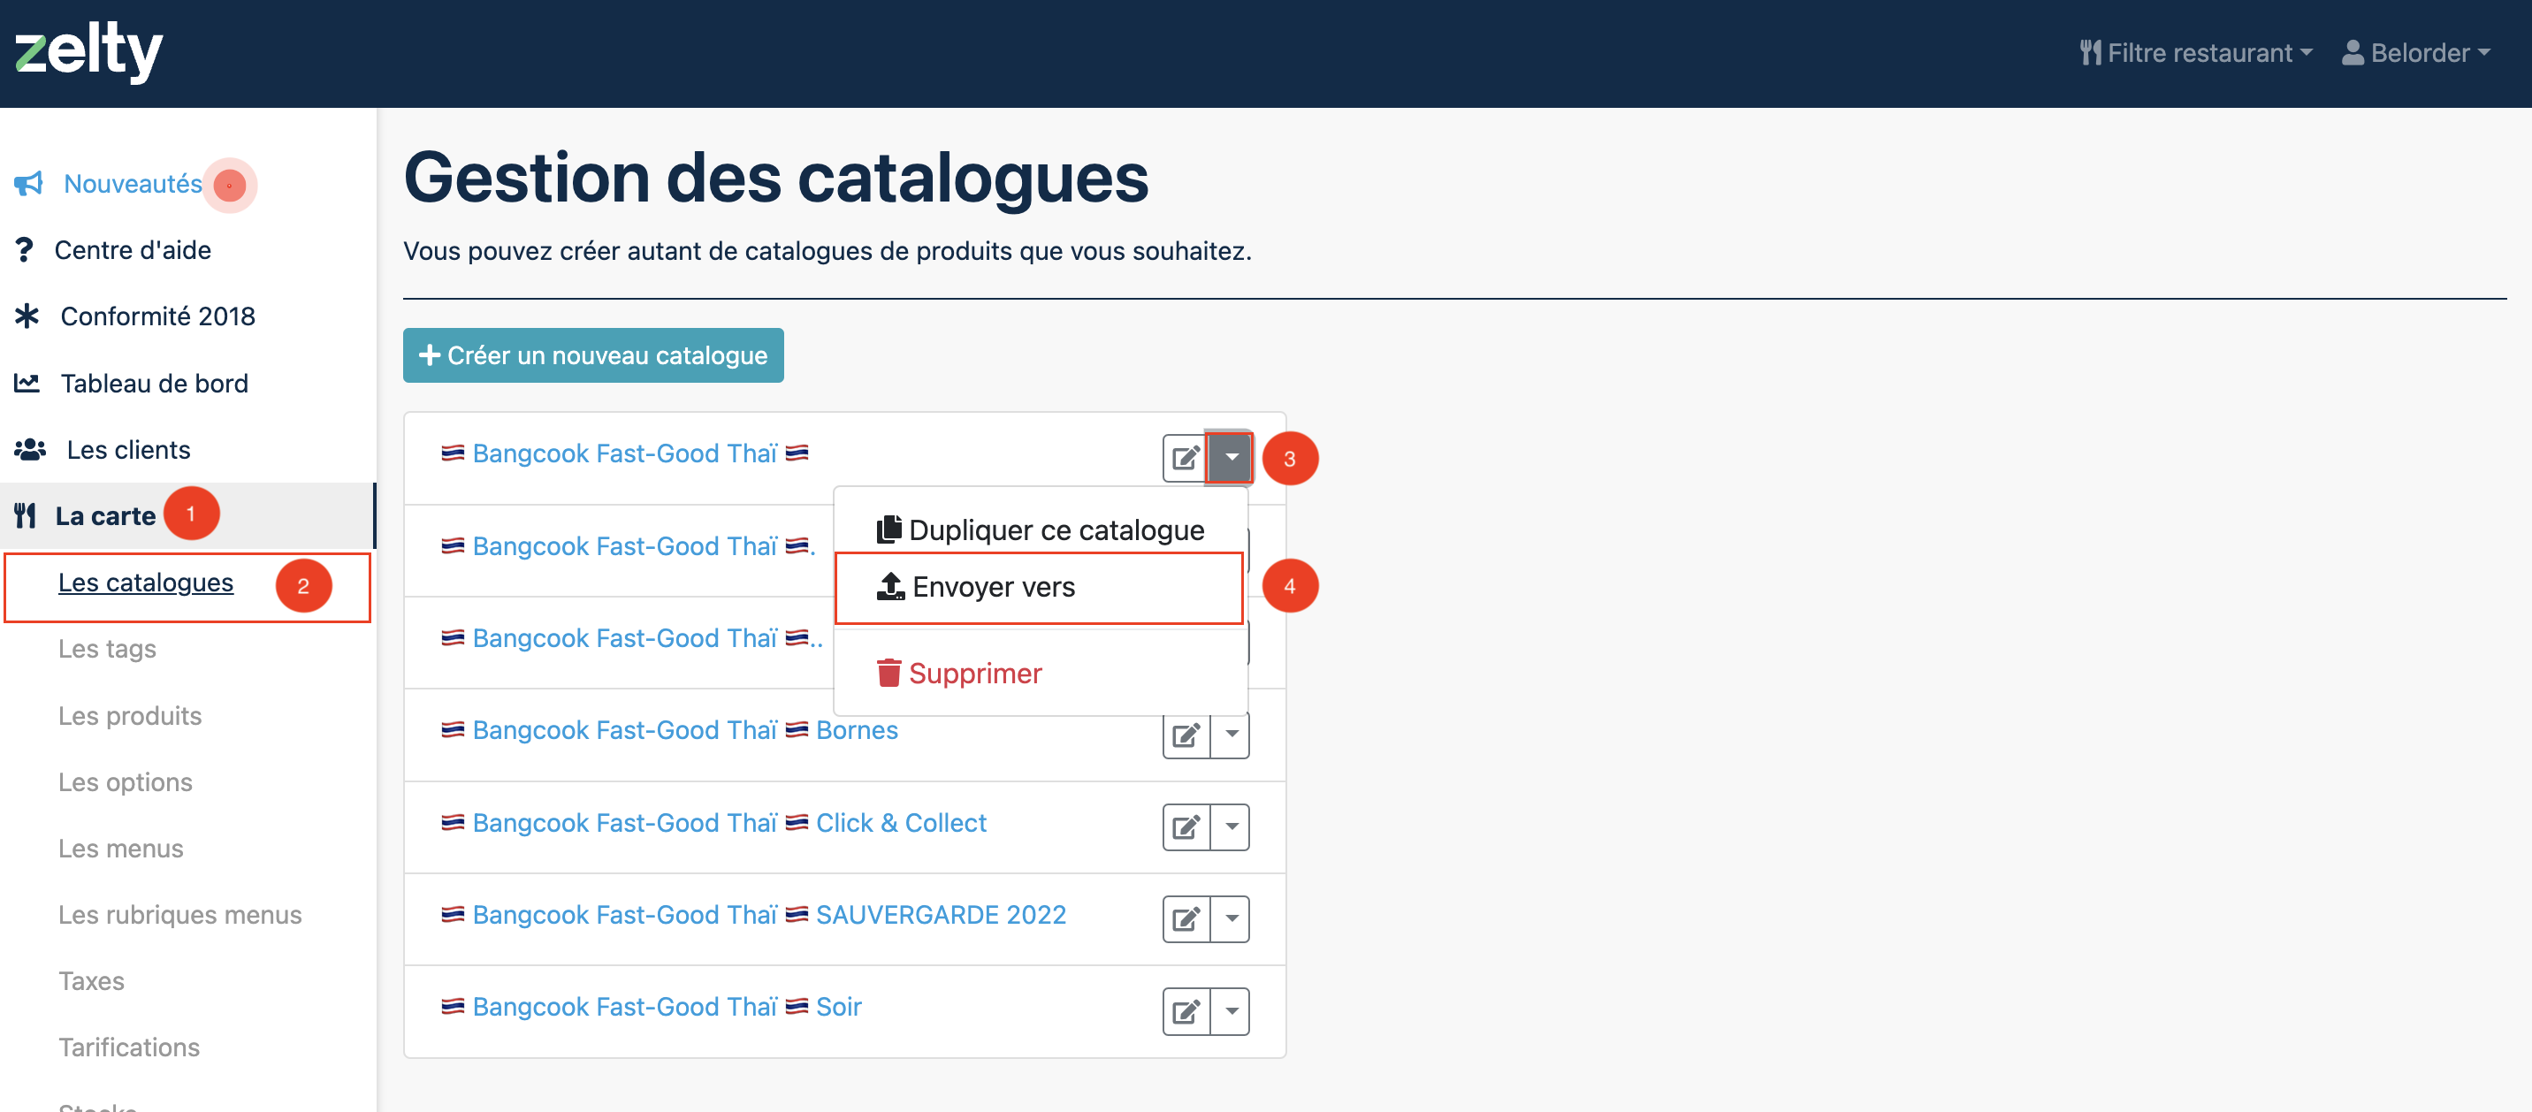Choose Supprimer to delete the catalogue
Screen dimensions: 2532x1112
[1040, 674]
